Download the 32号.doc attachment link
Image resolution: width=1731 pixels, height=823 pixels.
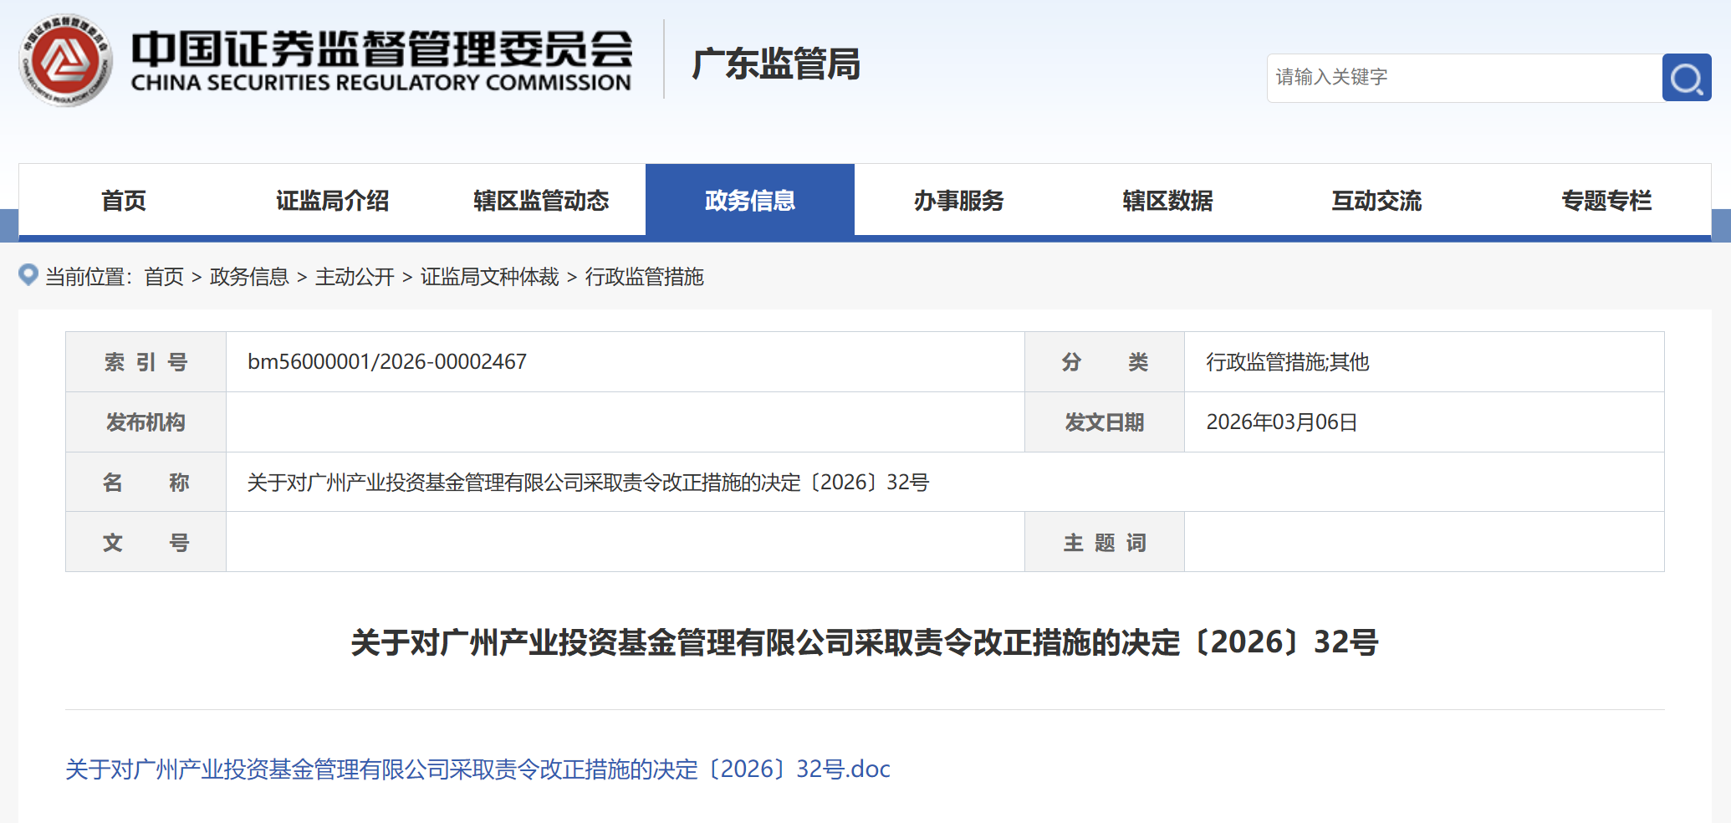click(x=477, y=769)
